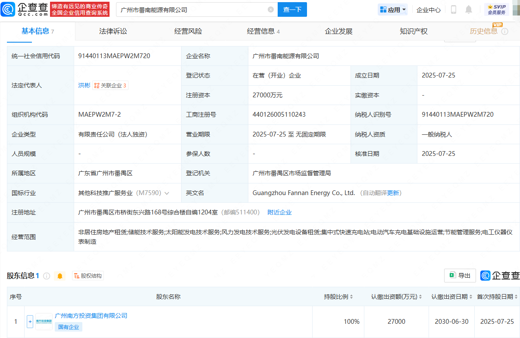Click the 查一下 search button

tap(292, 9)
